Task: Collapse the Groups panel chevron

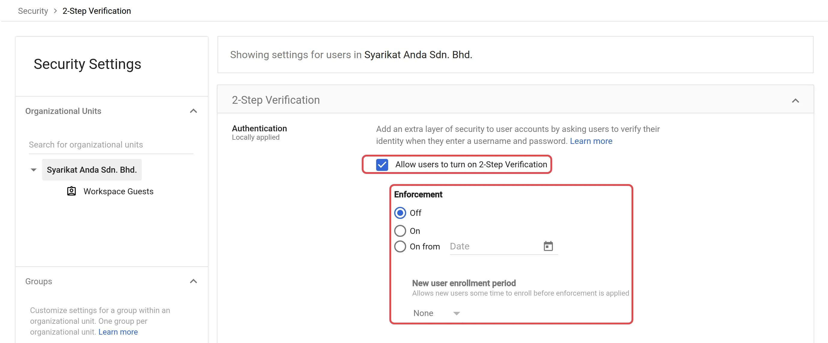Action: coord(193,282)
